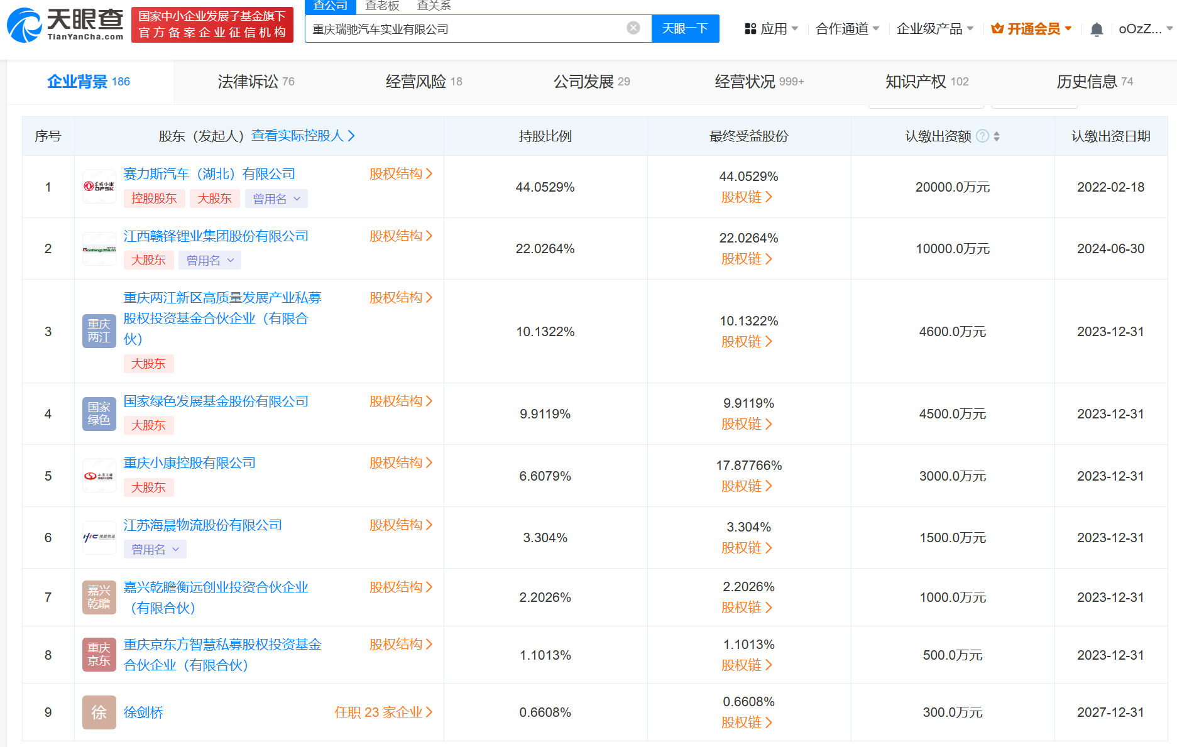Click the 徐 avatar icon for 徐剑桥
Screen dimensions: 1177x747
click(x=99, y=712)
